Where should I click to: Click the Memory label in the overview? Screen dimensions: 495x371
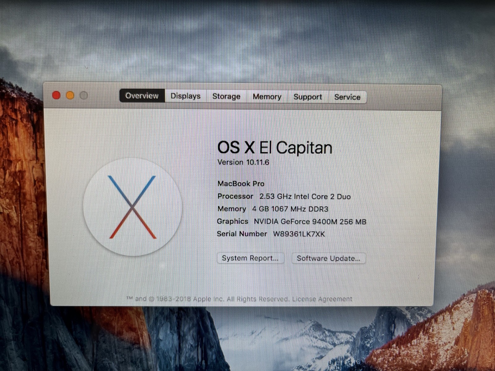232,209
